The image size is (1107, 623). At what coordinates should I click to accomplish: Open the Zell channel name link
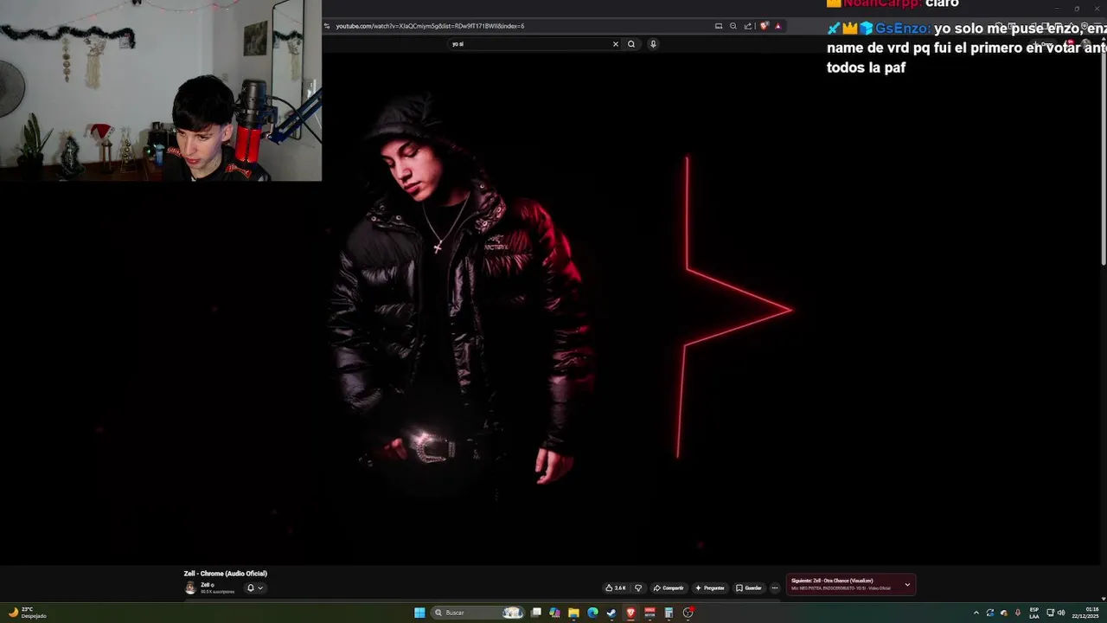[x=205, y=585]
